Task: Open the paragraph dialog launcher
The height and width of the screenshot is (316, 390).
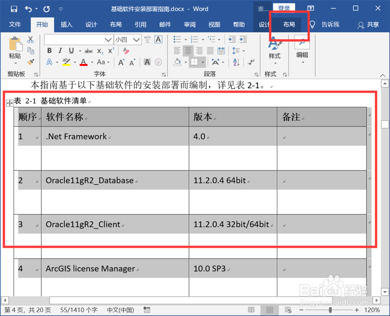Action: pyautogui.click(x=257, y=74)
